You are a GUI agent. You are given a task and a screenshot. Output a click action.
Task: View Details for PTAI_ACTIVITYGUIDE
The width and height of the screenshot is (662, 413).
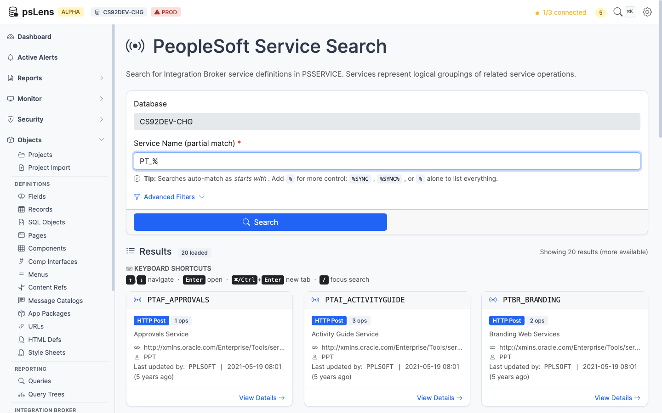pos(440,398)
